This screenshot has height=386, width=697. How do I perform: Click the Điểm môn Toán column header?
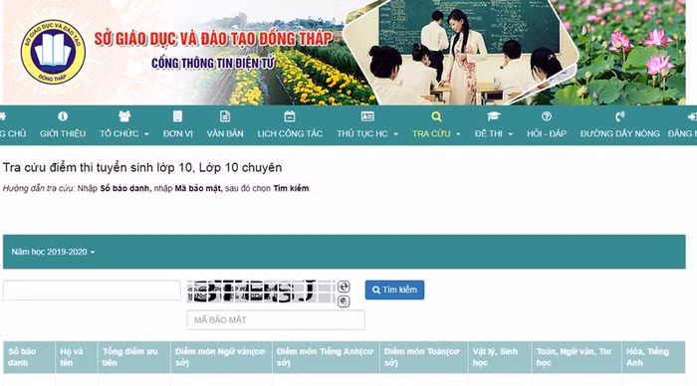tap(423, 357)
